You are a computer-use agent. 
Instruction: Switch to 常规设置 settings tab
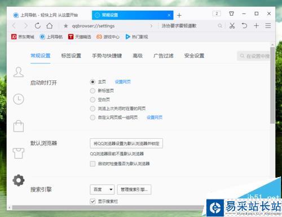coord(41,56)
